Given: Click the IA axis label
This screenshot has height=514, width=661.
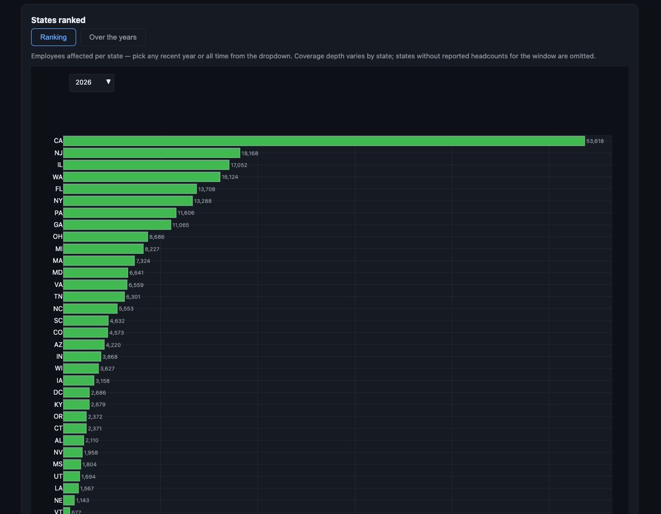Looking at the screenshot, I should click(60, 381).
